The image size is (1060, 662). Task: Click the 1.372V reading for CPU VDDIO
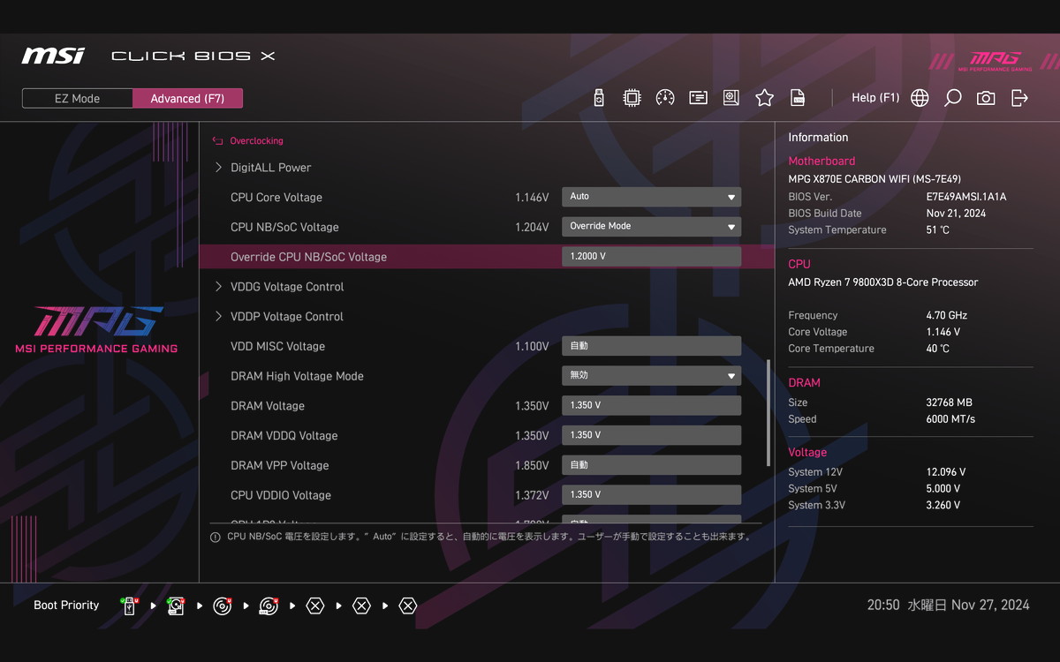[x=532, y=496]
